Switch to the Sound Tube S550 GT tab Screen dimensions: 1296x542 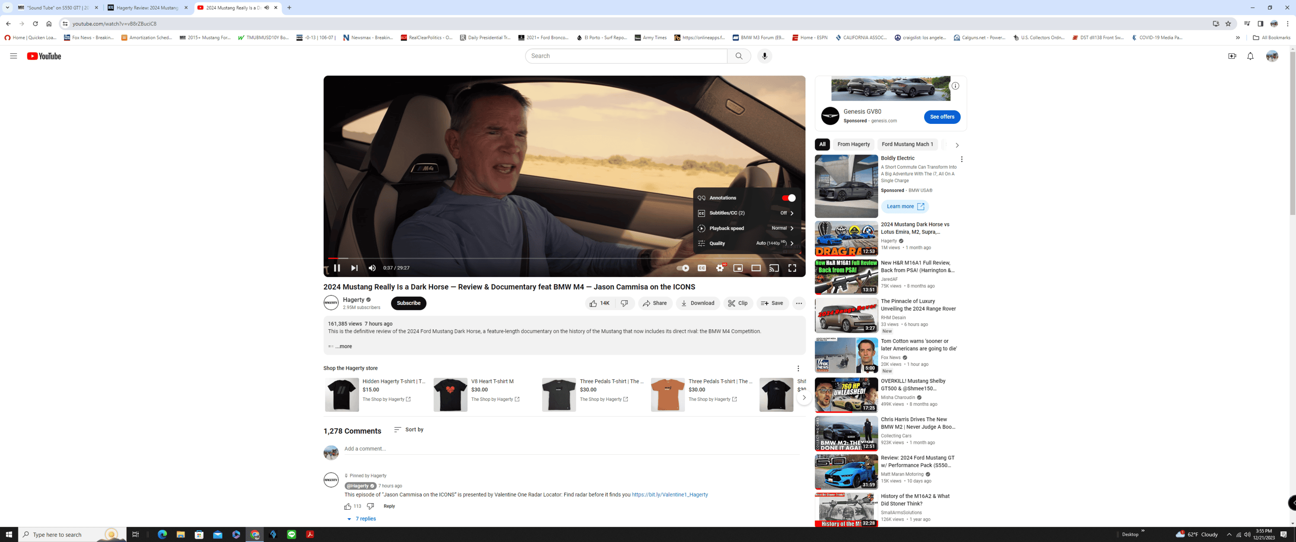point(57,7)
